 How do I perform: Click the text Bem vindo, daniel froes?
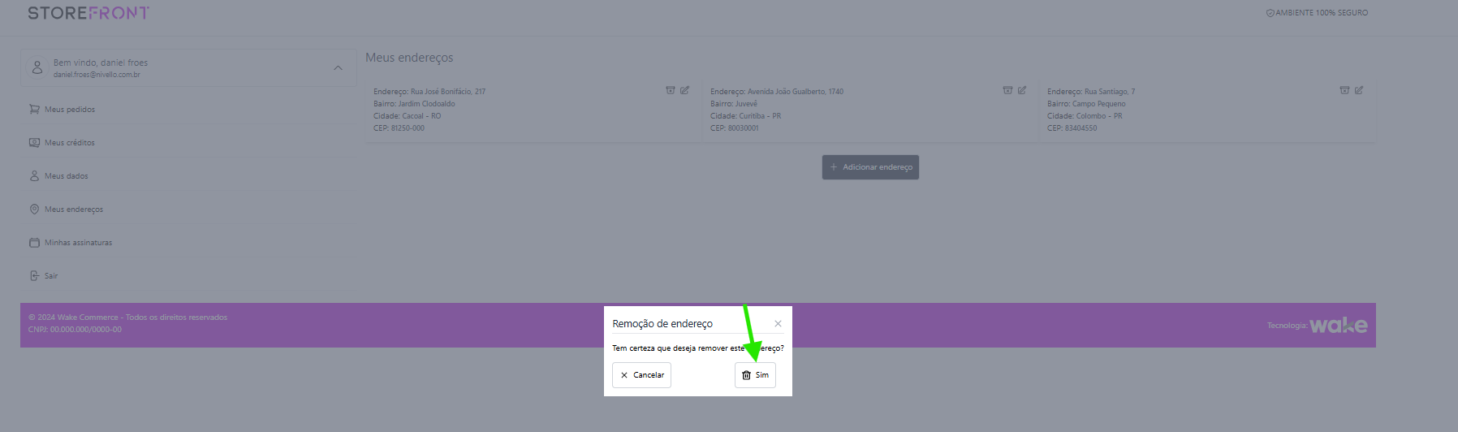pyautogui.click(x=101, y=63)
